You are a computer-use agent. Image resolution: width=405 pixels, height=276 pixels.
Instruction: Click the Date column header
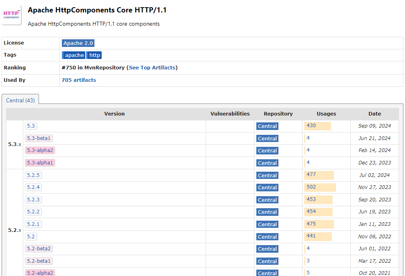pos(375,114)
